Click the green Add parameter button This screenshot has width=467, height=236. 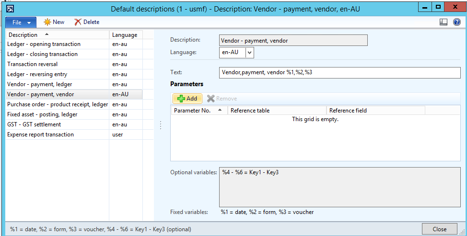[187, 98]
